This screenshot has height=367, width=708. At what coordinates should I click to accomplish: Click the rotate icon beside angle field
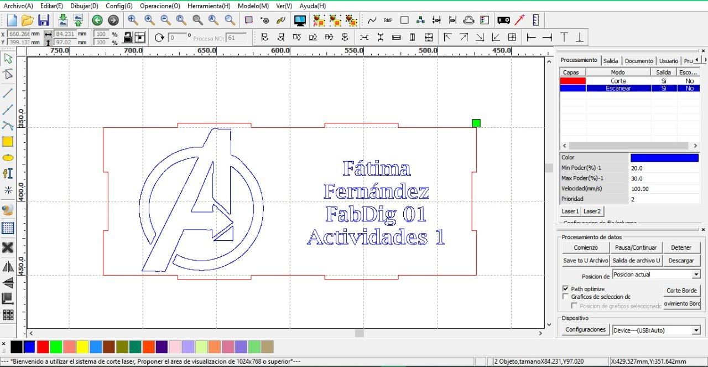pyautogui.click(x=159, y=38)
